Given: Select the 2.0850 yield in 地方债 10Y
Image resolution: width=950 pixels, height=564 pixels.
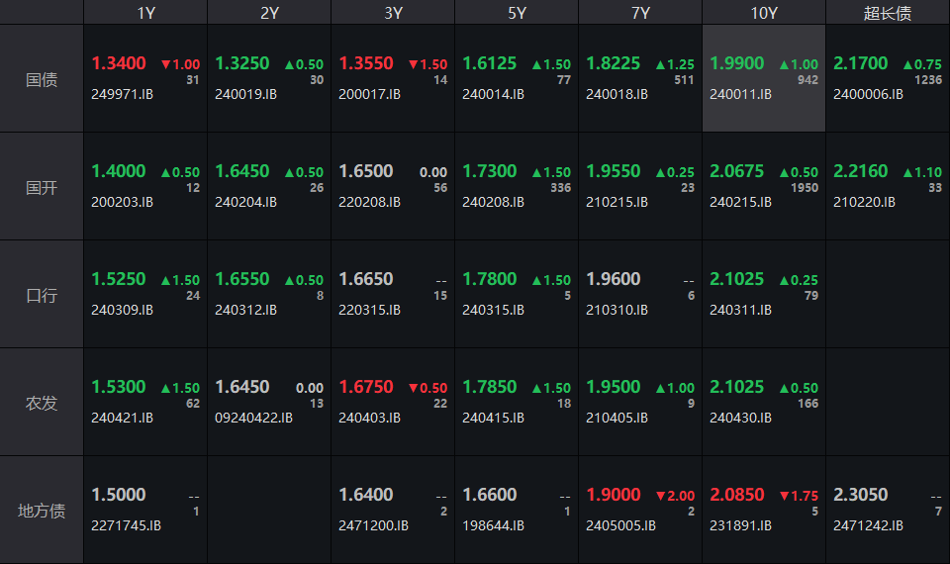Looking at the screenshot, I should tap(737, 495).
